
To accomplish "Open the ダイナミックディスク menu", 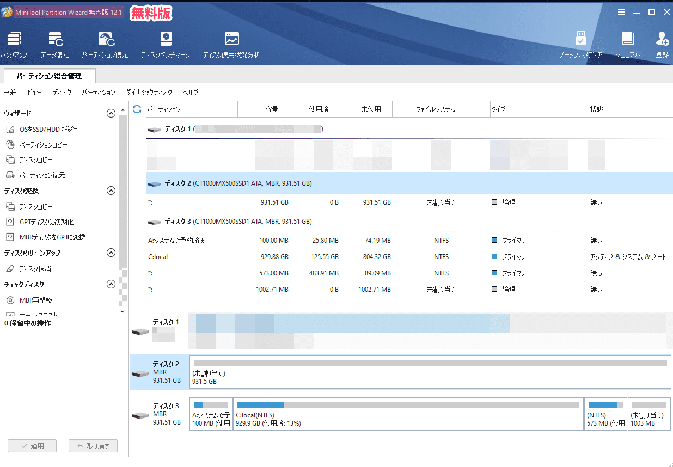I will tap(149, 93).
